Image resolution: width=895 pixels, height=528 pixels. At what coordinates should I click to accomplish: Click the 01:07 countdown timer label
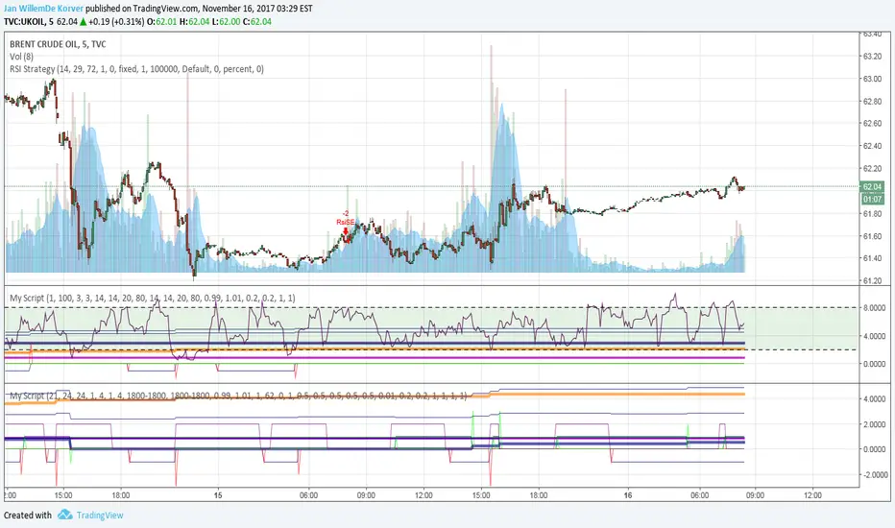pyautogui.click(x=873, y=198)
